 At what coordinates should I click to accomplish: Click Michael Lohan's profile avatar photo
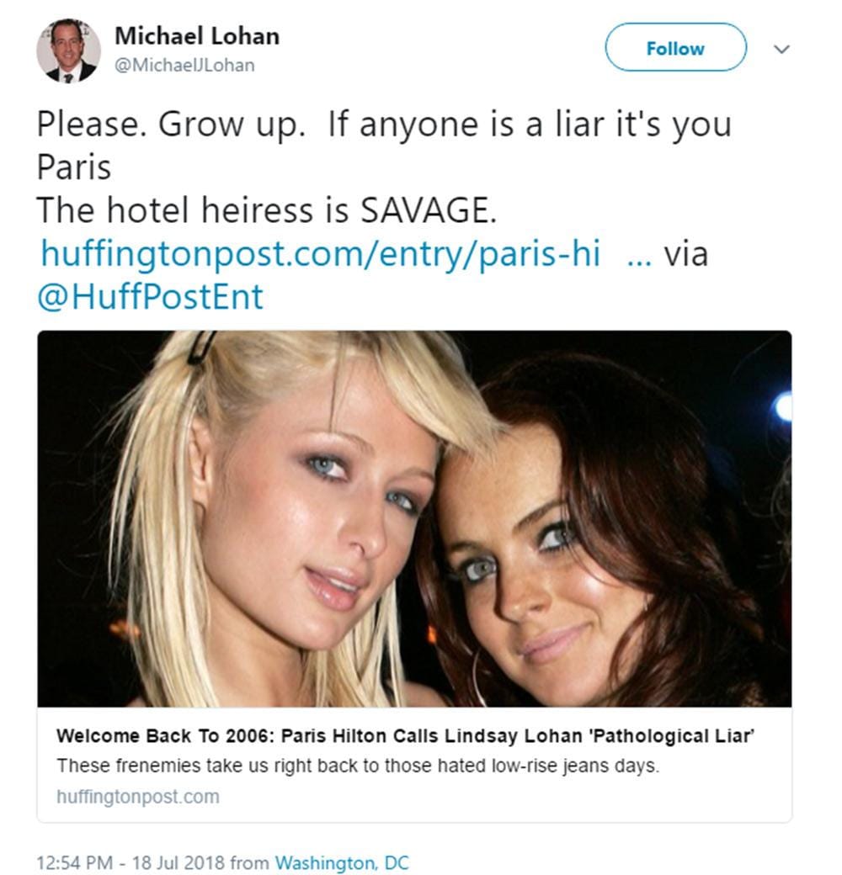pyautogui.click(x=68, y=50)
